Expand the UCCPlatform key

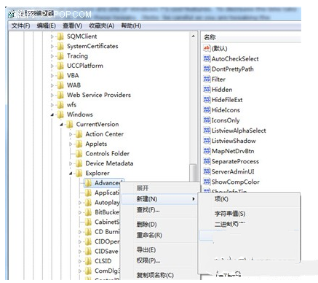[52, 66]
